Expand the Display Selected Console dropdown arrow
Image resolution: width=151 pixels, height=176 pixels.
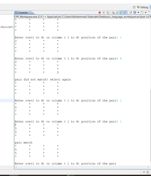pos(138,12)
